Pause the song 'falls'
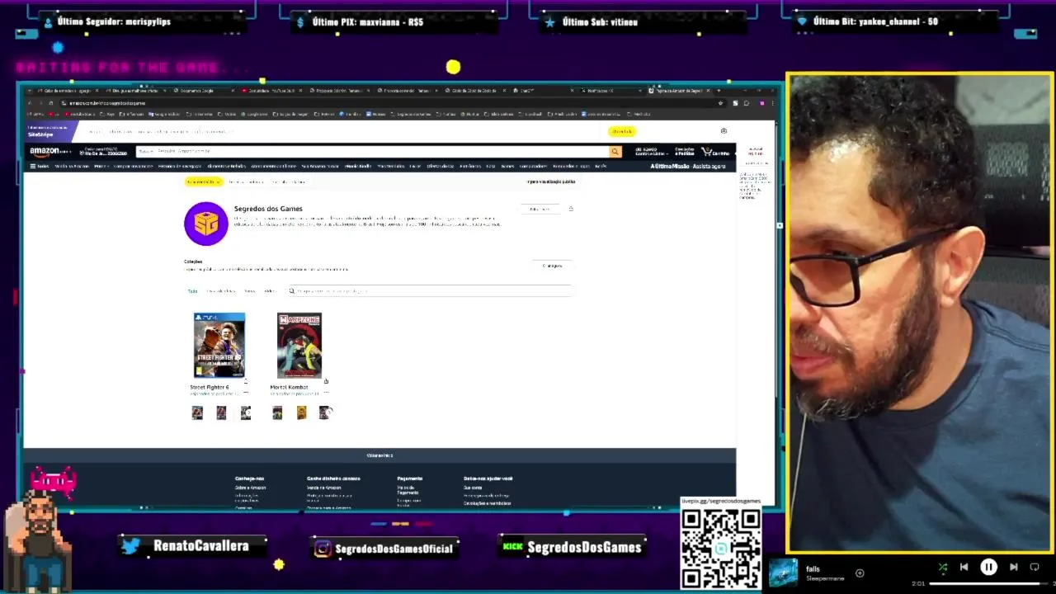1056x594 pixels. (x=988, y=567)
